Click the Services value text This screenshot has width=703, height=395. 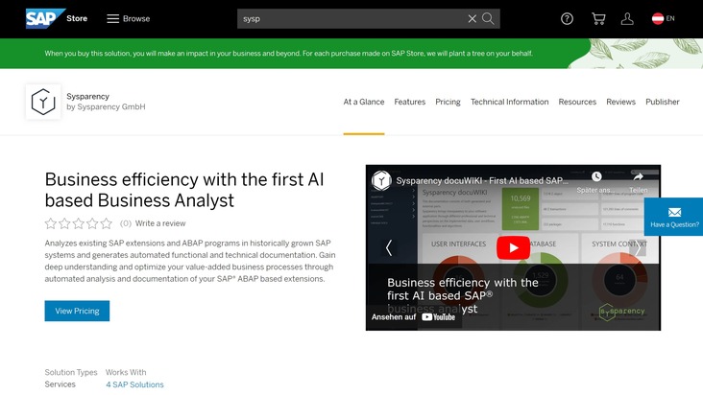[x=61, y=384]
